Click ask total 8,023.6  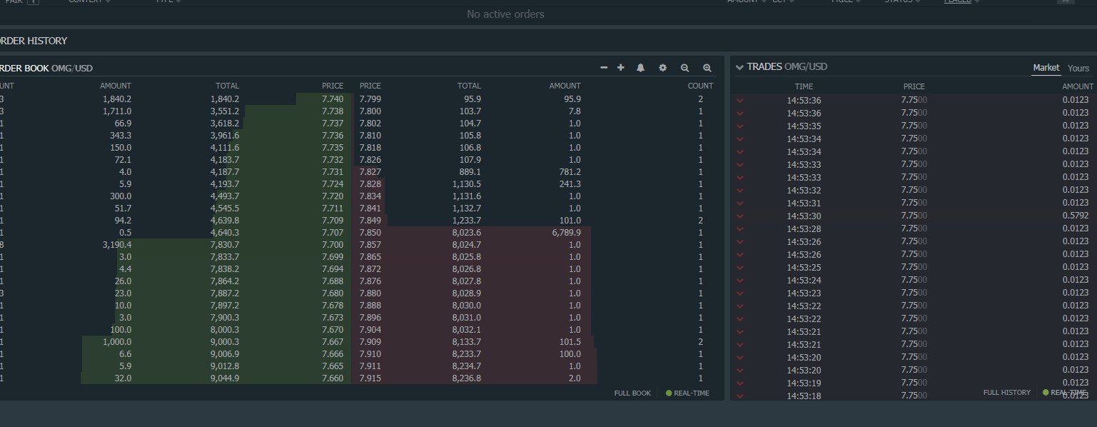point(467,233)
